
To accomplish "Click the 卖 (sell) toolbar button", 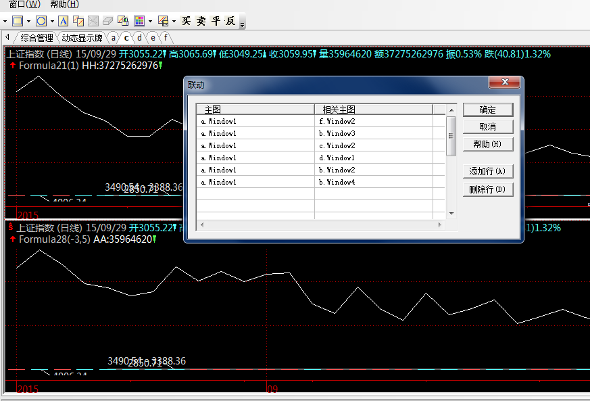I will point(201,21).
